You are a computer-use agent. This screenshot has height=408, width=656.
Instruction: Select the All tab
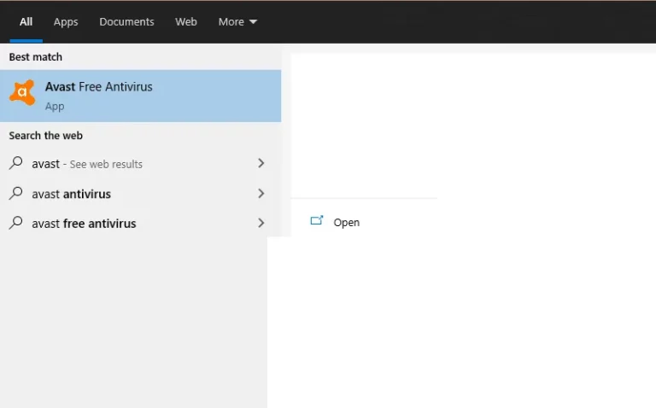[26, 21]
